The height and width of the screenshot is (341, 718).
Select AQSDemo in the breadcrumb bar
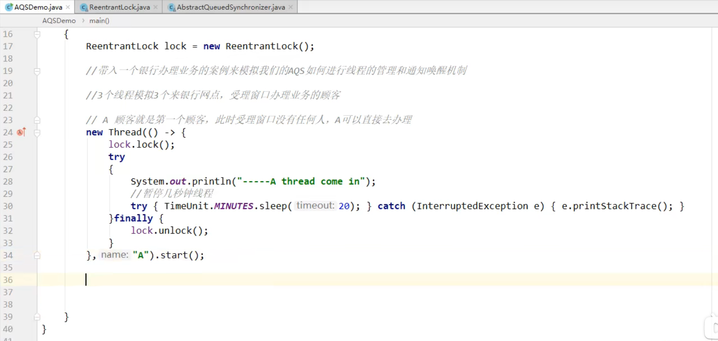pos(59,21)
